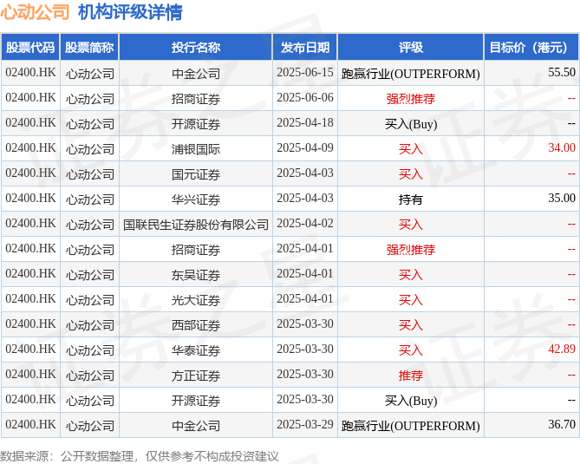Click 光大证券 bank name
The width and height of the screenshot is (580, 464).
click(x=196, y=300)
